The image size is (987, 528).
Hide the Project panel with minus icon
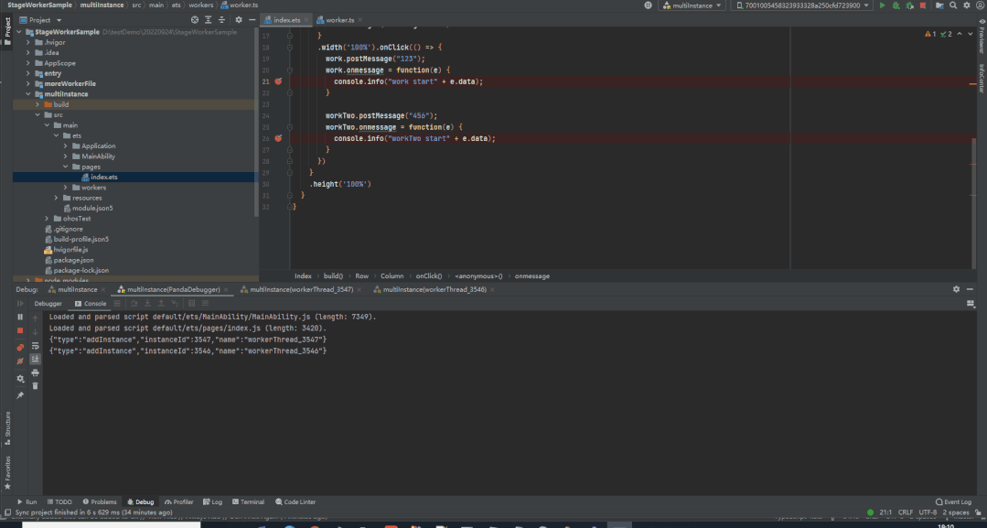pos(252,19)
